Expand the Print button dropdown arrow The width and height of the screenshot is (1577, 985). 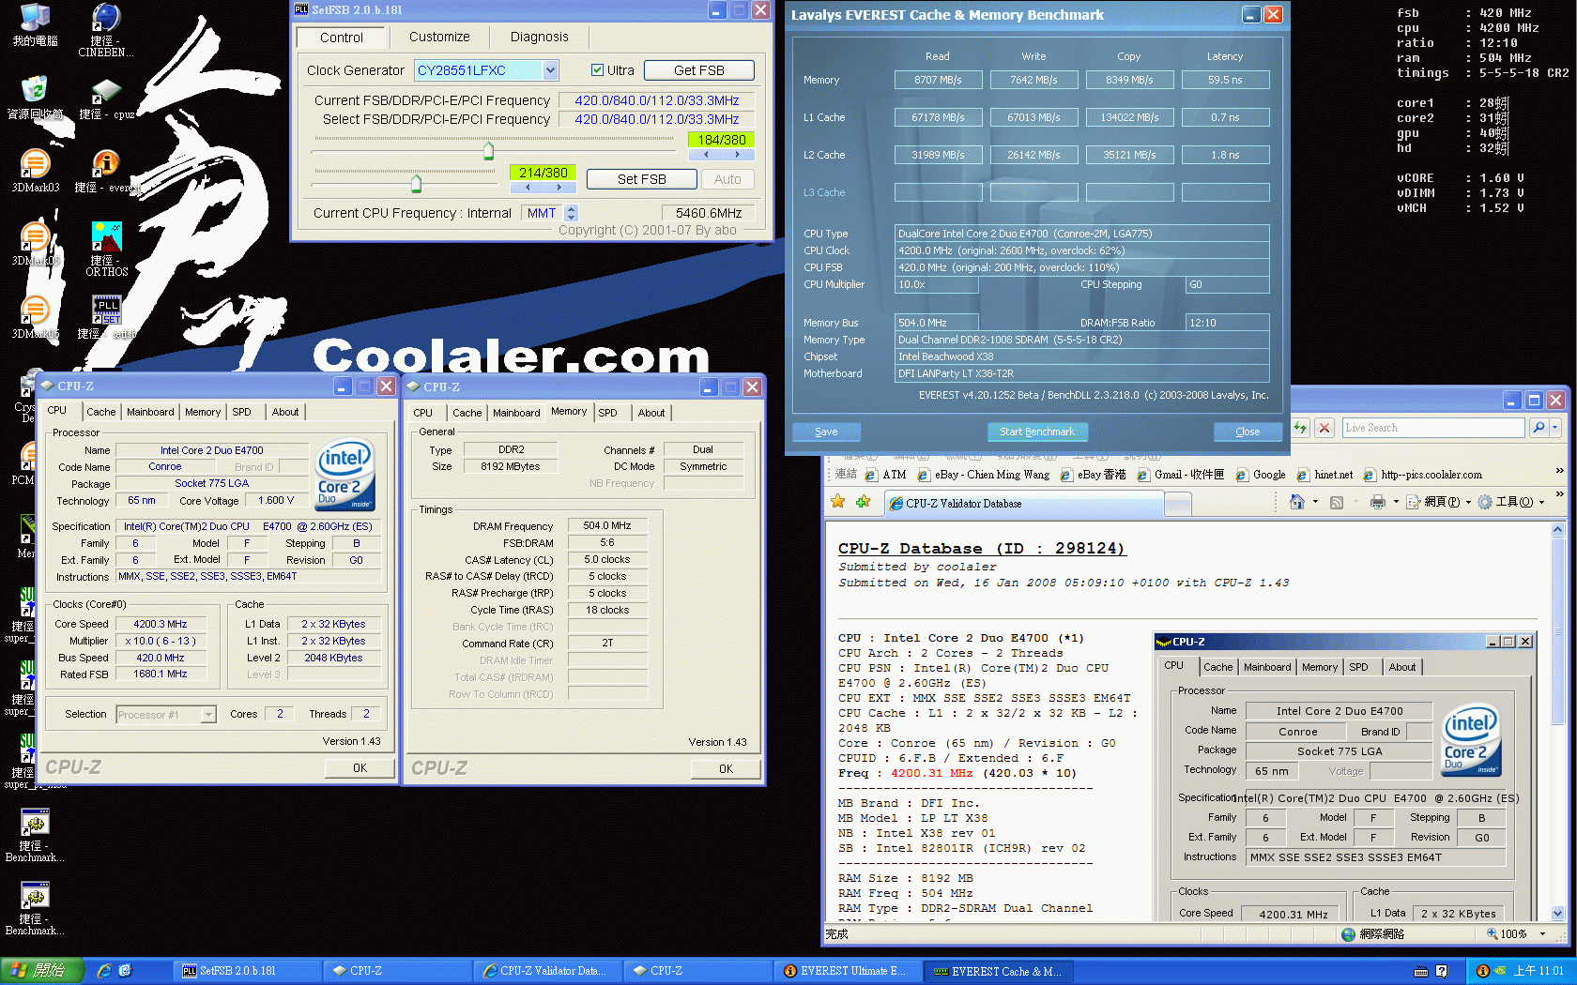[1396, 502]
